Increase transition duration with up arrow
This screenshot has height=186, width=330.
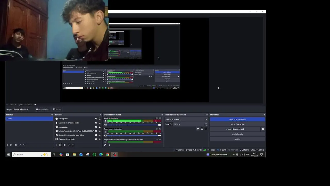pos(206,123)
